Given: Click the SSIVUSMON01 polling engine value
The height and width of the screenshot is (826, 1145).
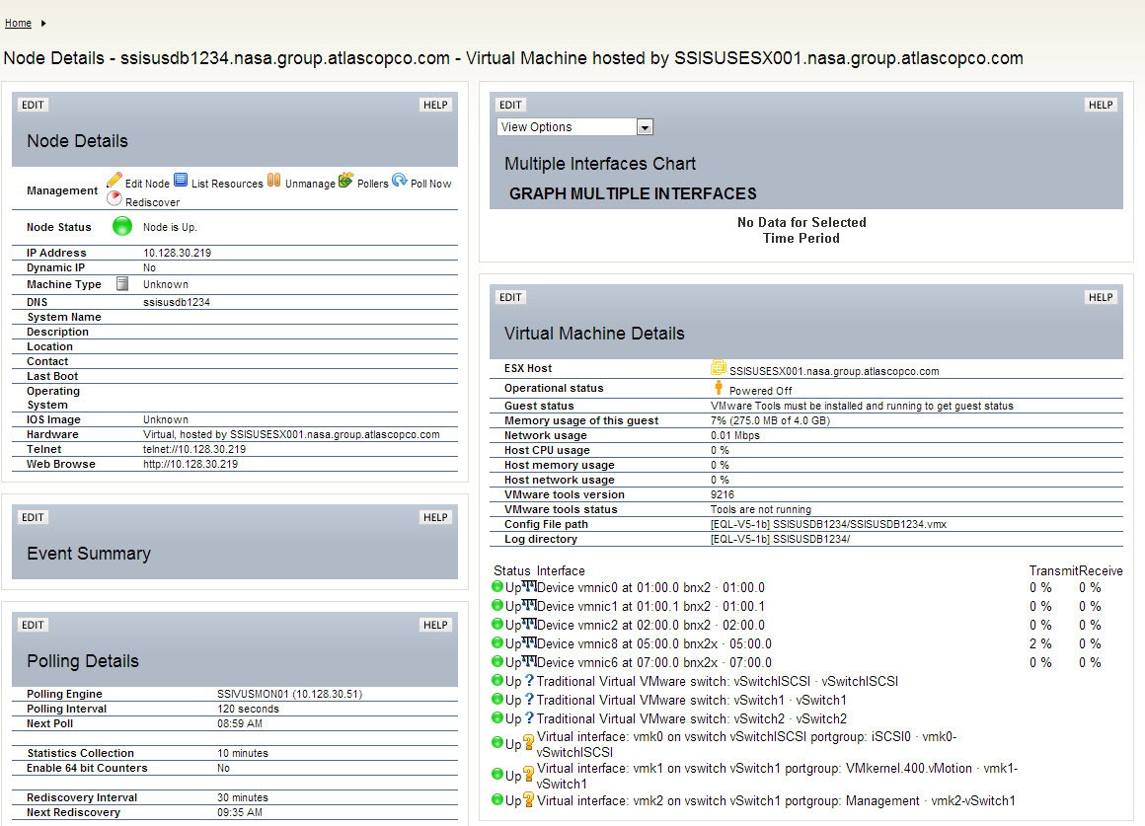Looking at the screenshot, I should click(290, 694).
